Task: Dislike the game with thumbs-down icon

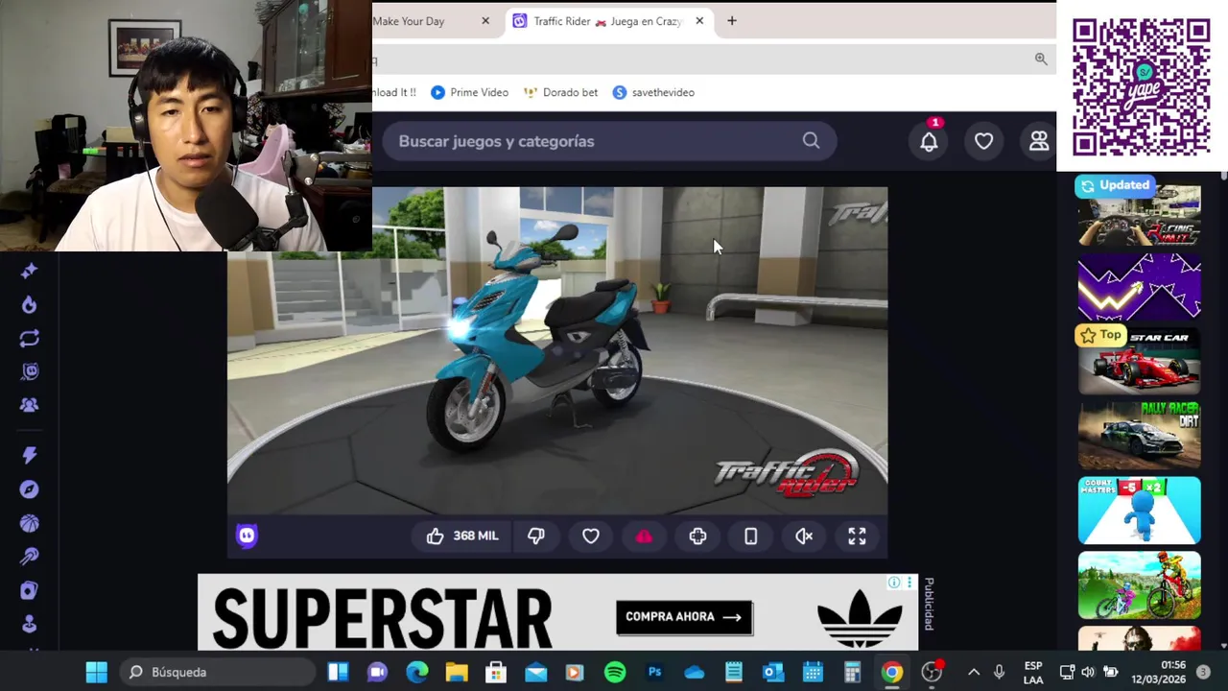Action: [536, 536]
